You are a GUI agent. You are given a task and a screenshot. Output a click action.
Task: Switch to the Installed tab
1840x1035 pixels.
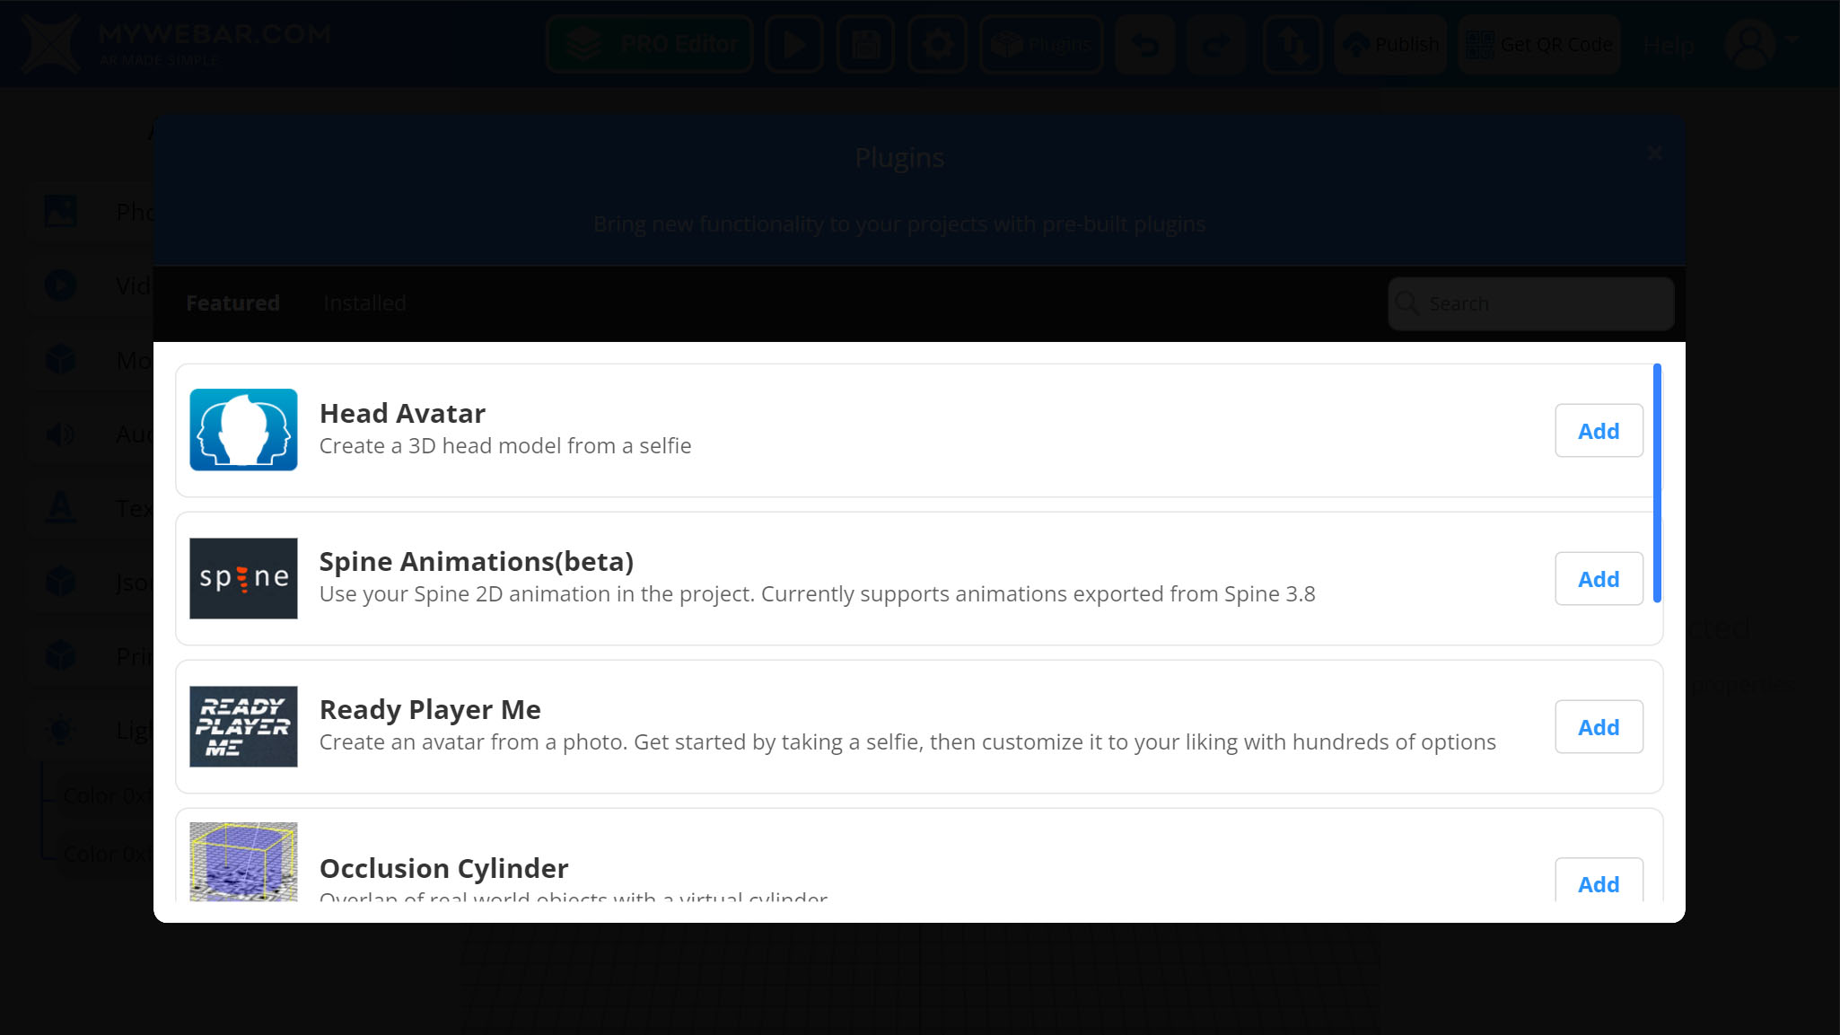click(364, 303)
